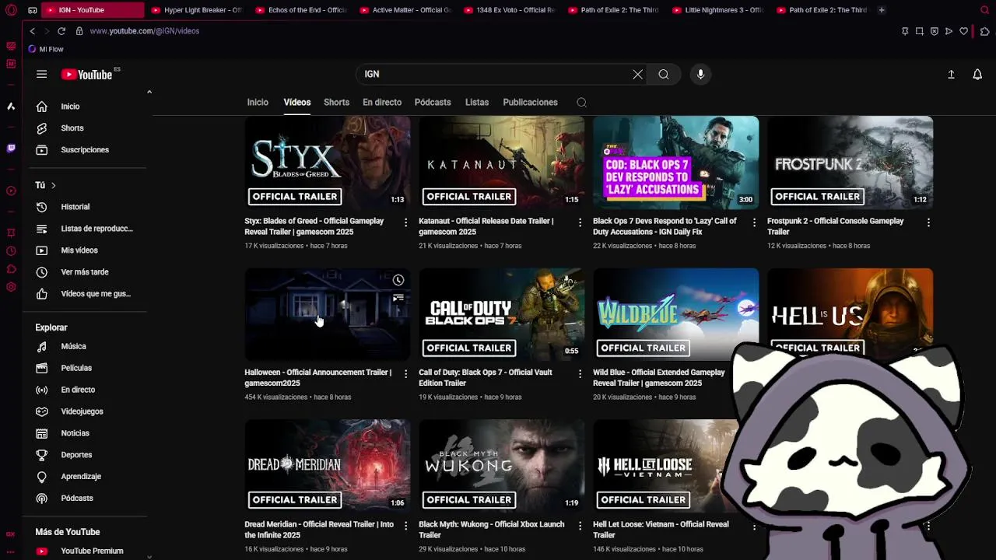
Task: Pin this page with pinboard icon
Action: pyautogui.click(x=905, y=31)
